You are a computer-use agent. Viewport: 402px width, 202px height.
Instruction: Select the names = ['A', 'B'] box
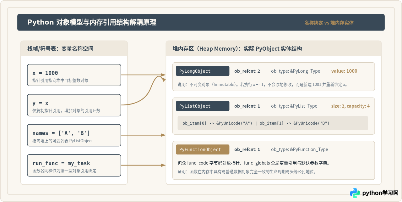(x=74, y=135)
